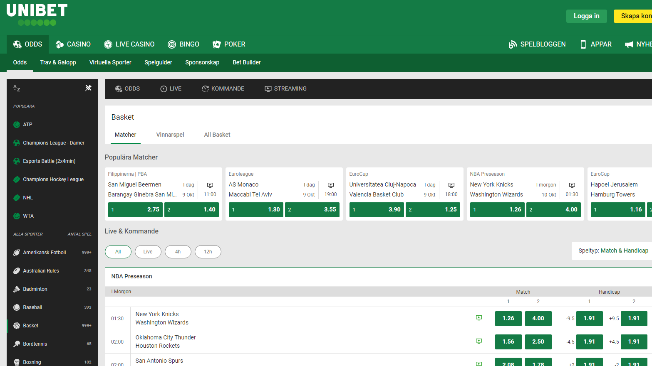Viewport: 652px width, 366px height.
Task: Click the alphabetical sort icon in sidebar
Action: tap(17, 88)
